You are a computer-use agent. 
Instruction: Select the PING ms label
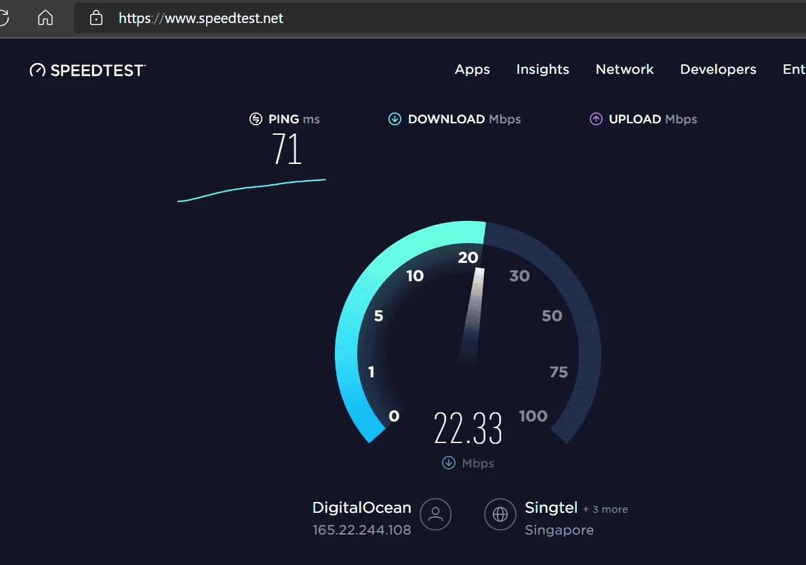tap(294, 119)
